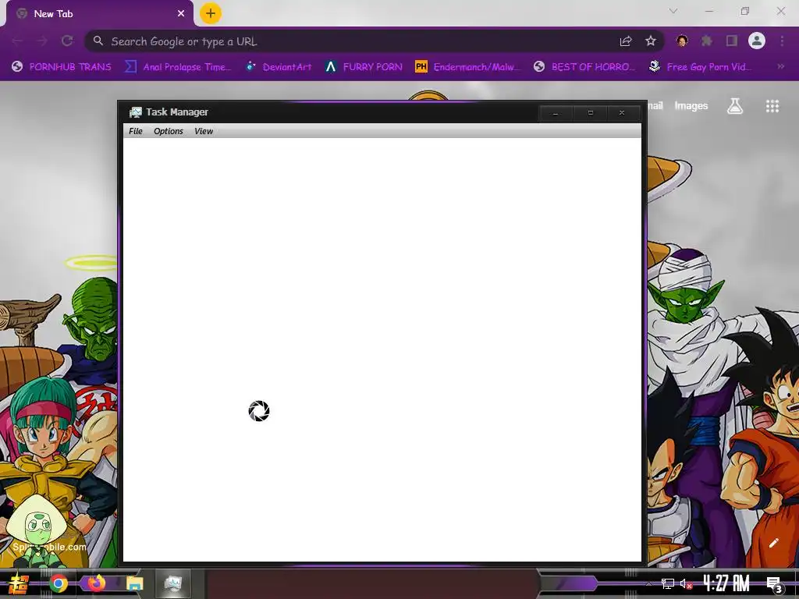Restore down the Chrome window
The image size is (799, 599).
pyautogui.click(x=745, y=11)
